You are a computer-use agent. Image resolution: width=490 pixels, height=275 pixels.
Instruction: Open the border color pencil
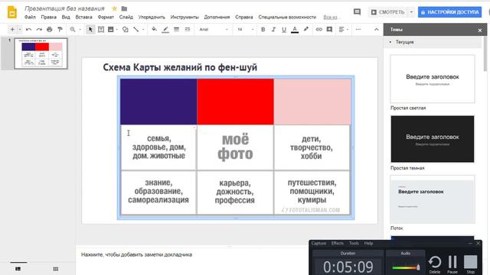165,29
